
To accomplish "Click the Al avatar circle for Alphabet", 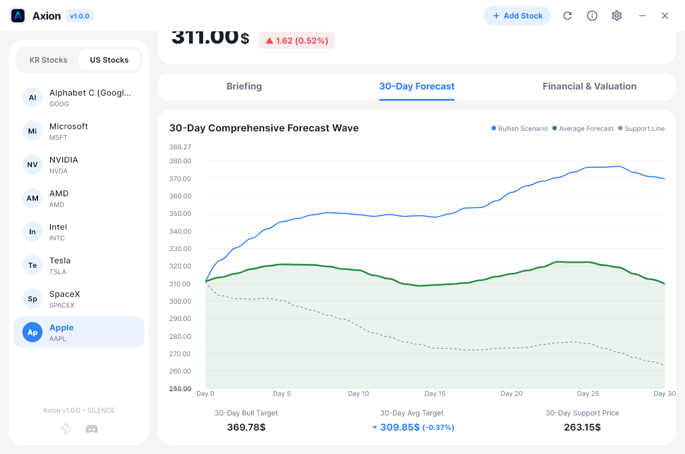I will pos(32,98).
